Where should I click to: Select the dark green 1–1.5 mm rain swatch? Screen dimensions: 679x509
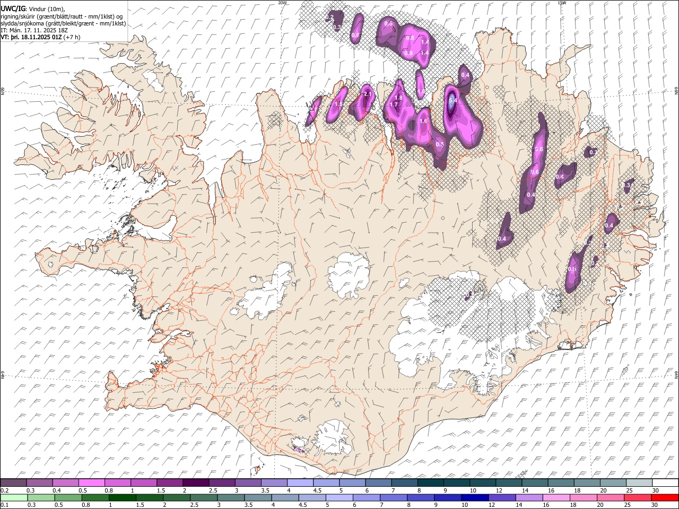[x=123, y=497]
